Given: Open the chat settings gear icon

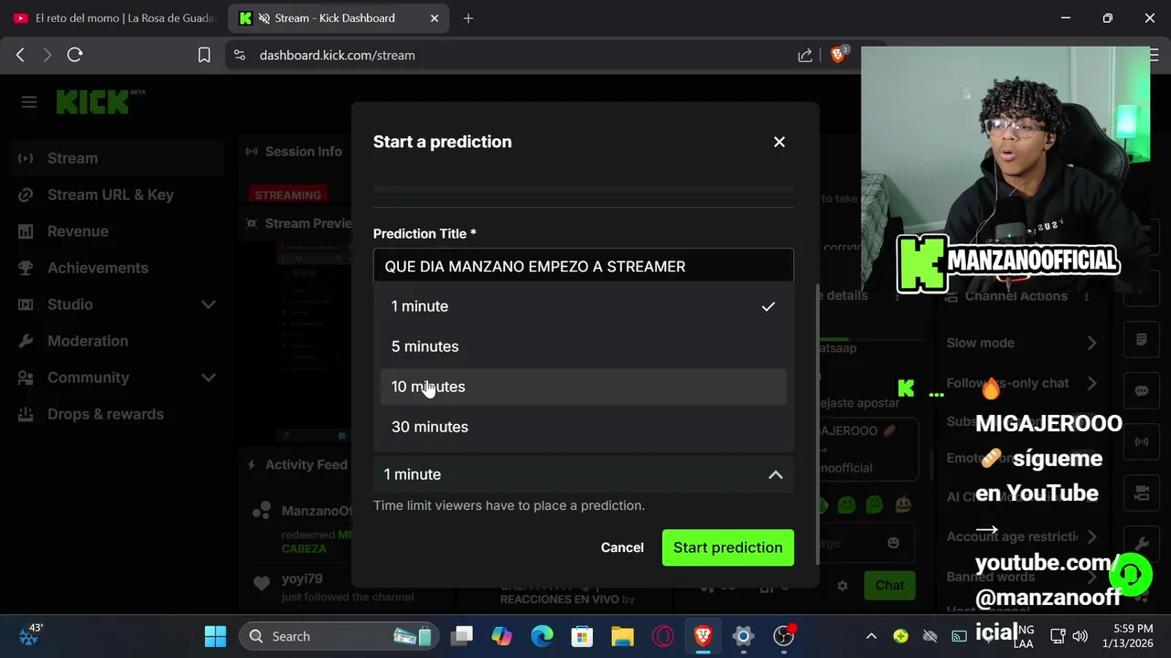Looking at the screenshot, I should [843, 586].
